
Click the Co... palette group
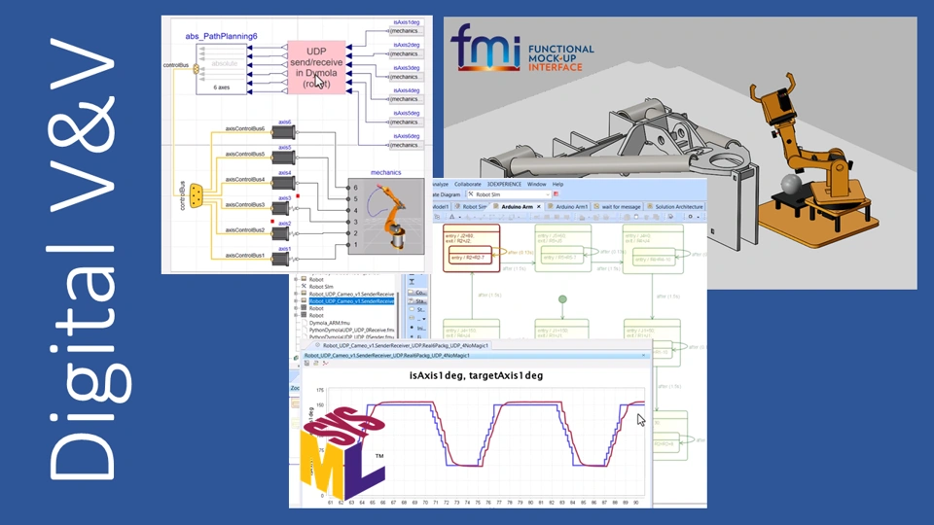[417, 293]
